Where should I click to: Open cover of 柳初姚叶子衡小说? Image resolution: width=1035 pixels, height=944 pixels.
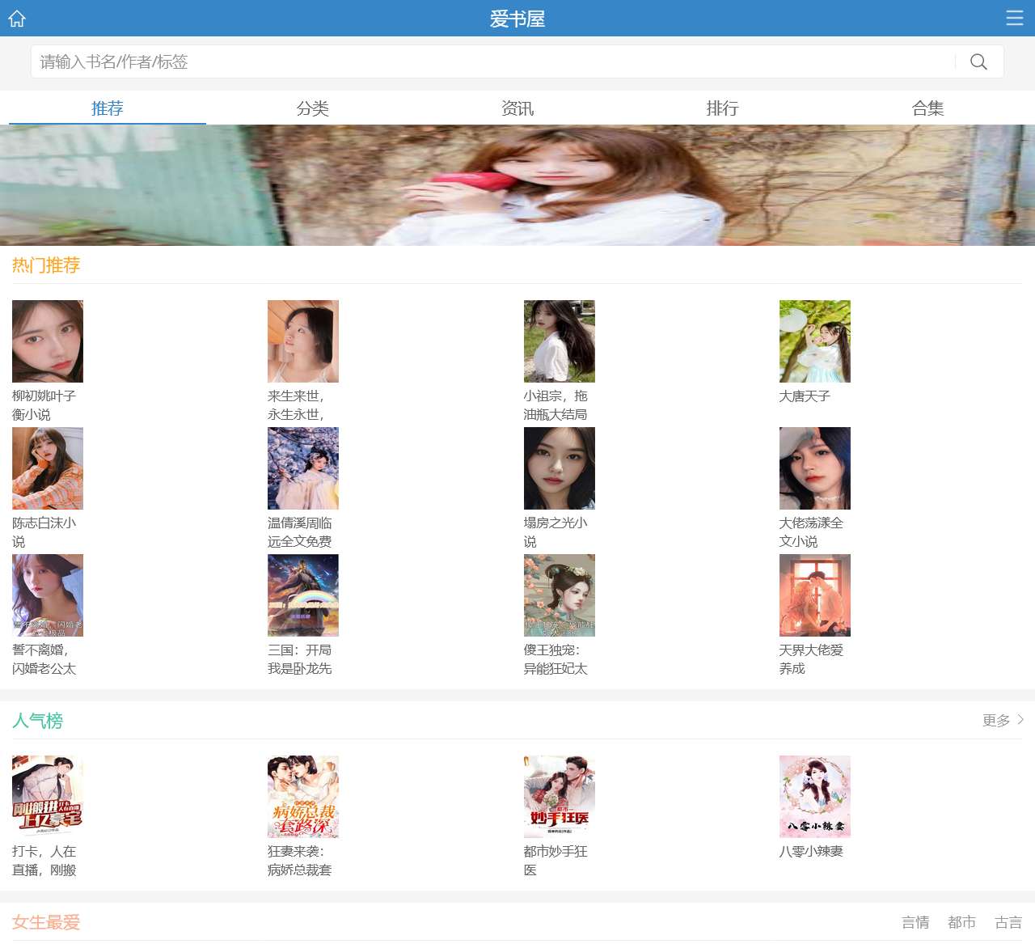pos(48,341)
